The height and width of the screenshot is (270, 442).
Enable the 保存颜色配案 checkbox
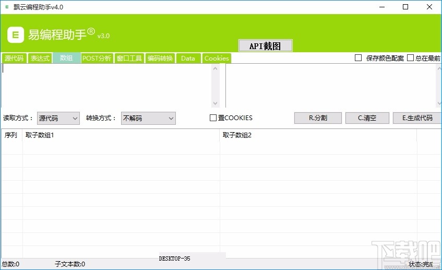pos(359,58)
